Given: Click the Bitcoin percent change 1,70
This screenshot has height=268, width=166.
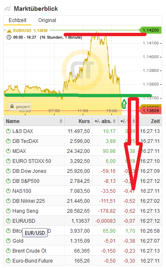Looking at the screenshot, I should click(x=130, y=231).
